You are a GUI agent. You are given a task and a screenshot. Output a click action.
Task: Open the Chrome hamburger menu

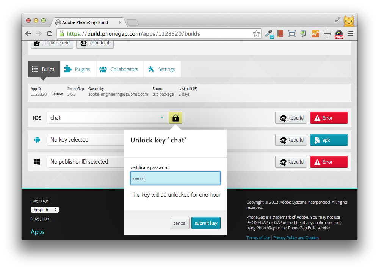point(351,33)
